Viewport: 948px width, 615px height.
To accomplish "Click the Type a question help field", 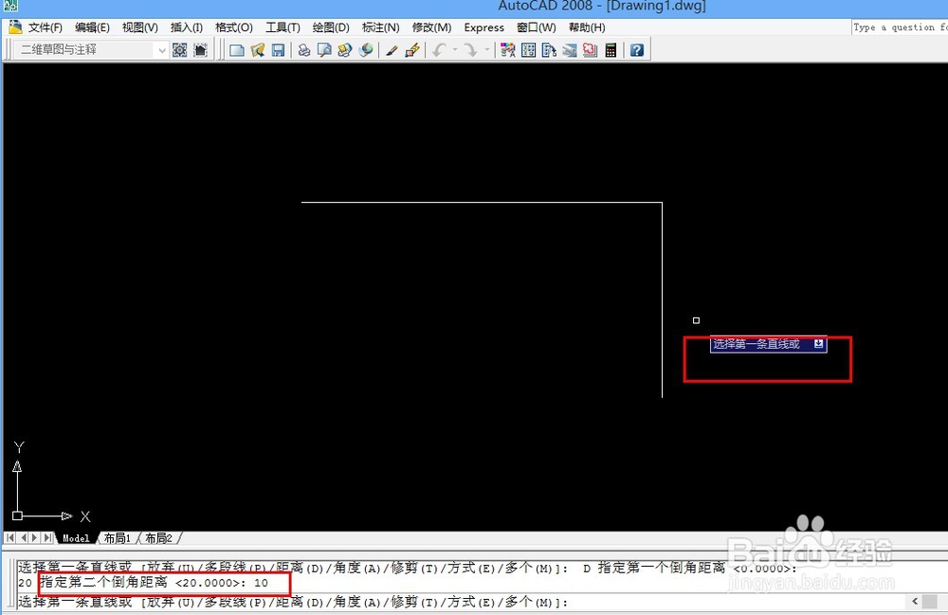I will pos(899,27).
